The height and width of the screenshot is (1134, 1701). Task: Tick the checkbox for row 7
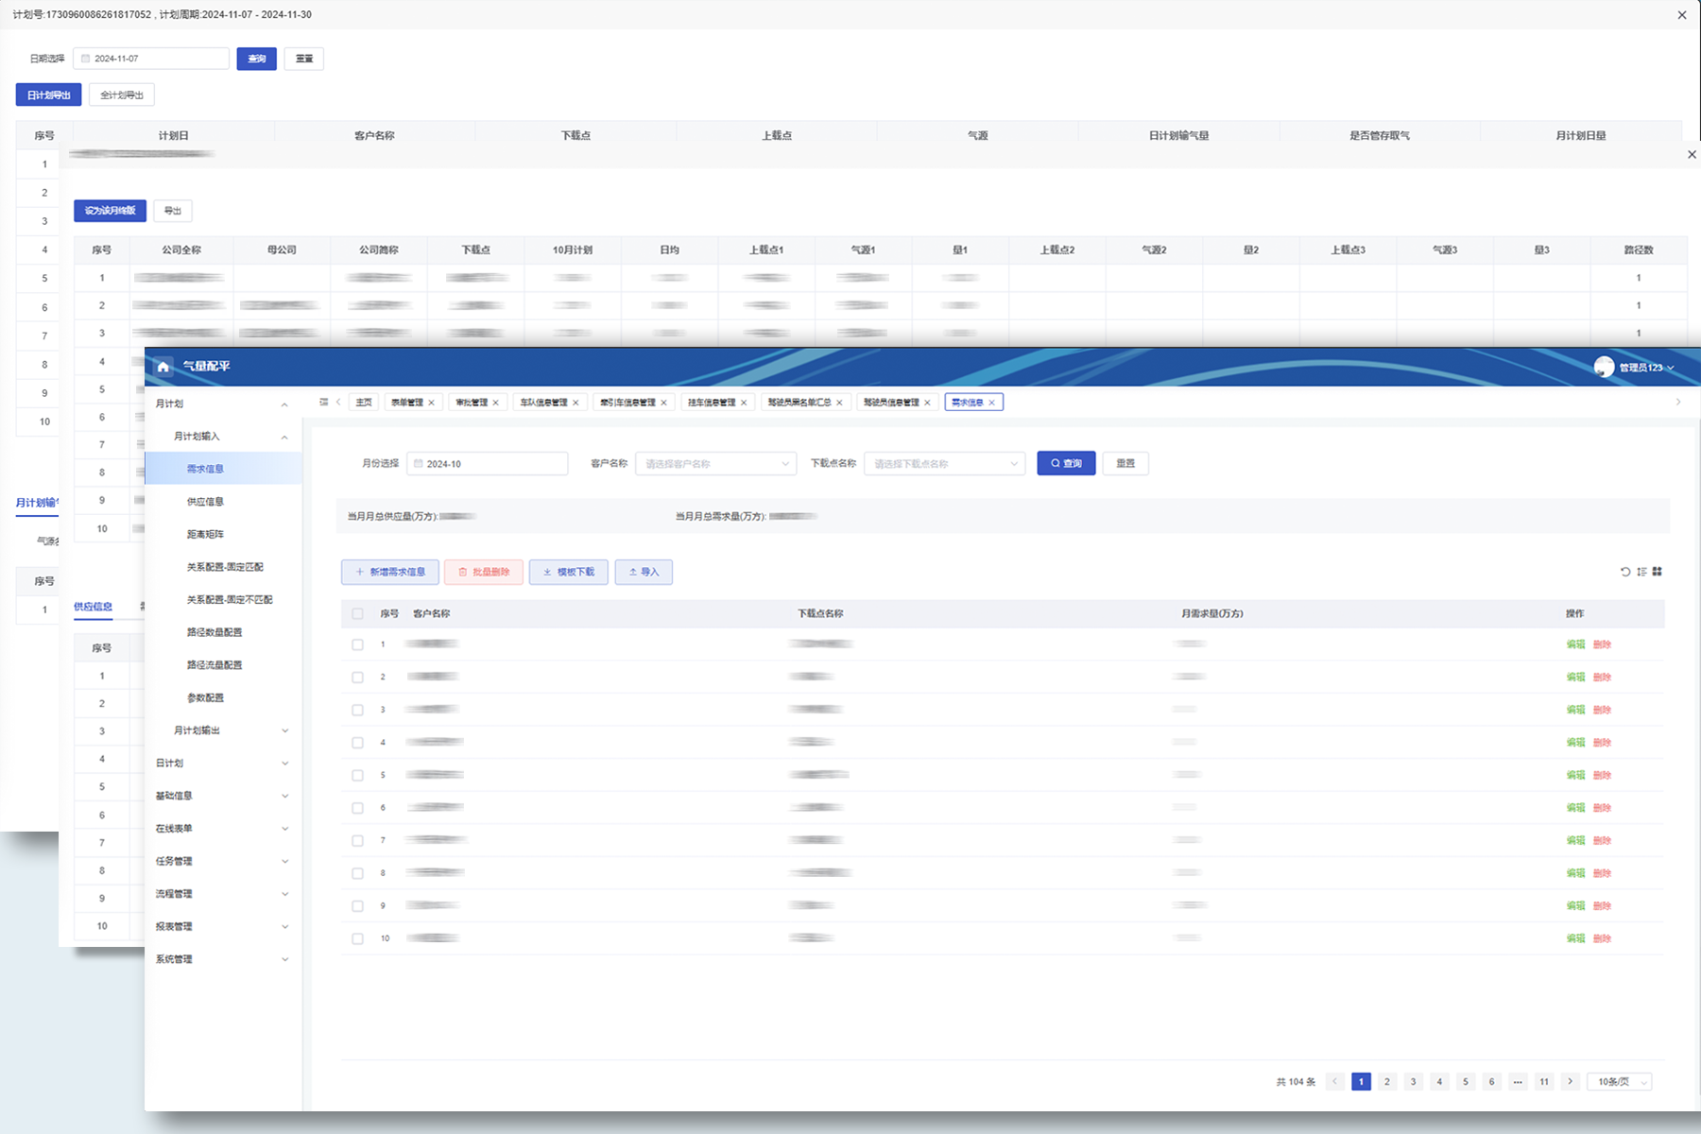[357, 841]
